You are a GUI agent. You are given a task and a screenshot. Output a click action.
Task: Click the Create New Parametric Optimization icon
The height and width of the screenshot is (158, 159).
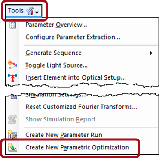pos(12,147)
